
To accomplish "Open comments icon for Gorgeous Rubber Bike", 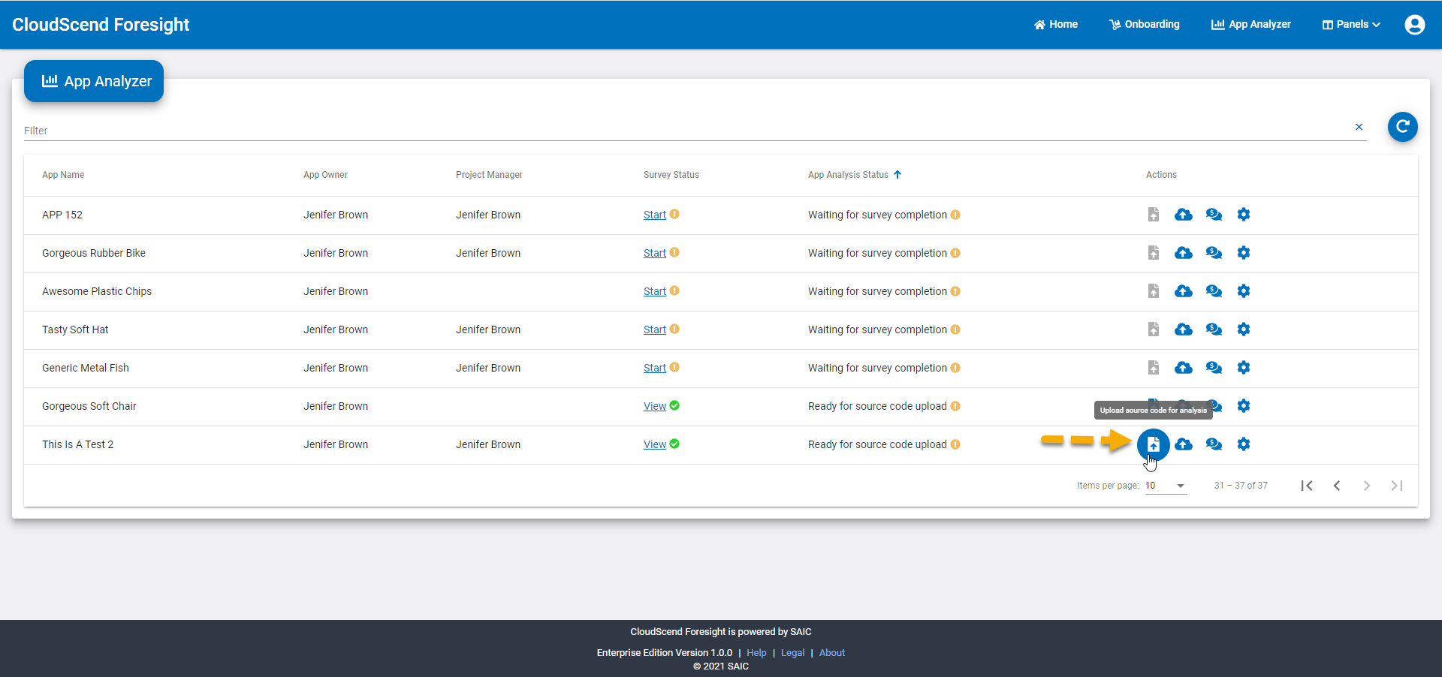I will click(x=1214, y=253).
